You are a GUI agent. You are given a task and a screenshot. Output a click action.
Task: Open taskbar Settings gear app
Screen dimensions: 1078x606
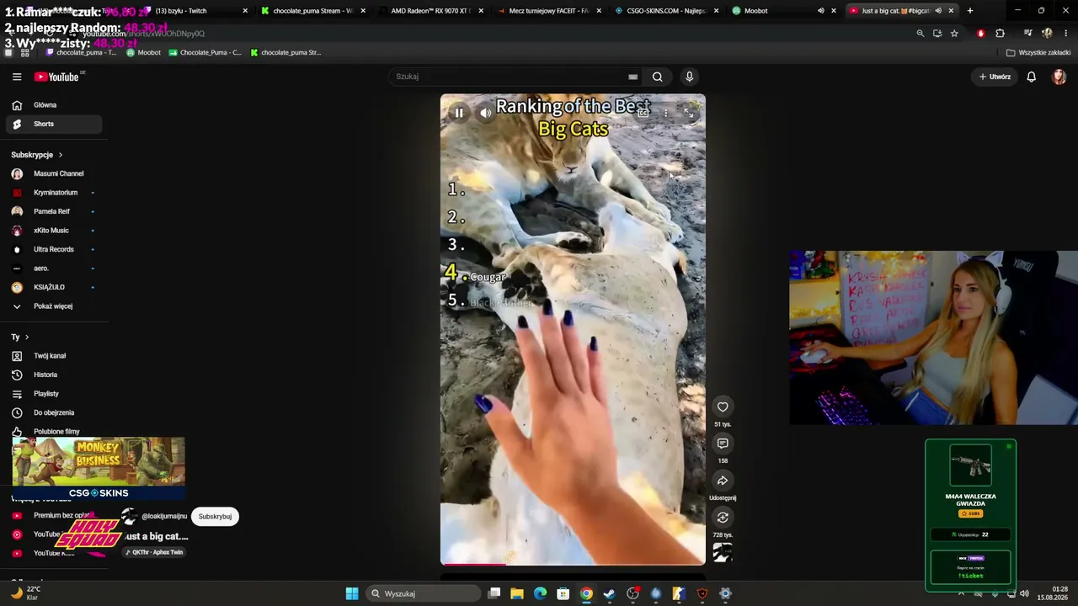tap(725, 593)
